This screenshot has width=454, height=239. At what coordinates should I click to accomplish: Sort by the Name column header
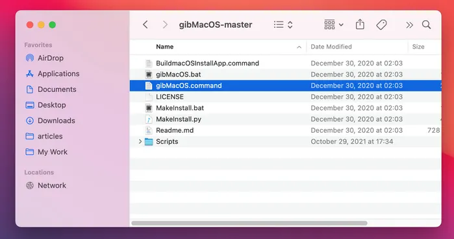tap(165, 47)
